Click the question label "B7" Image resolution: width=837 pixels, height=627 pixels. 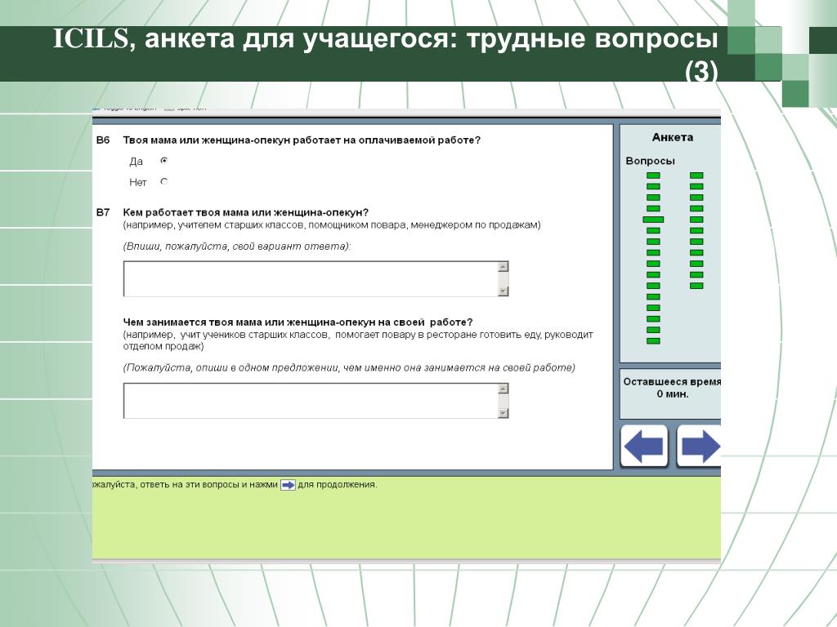click(102, 212)
